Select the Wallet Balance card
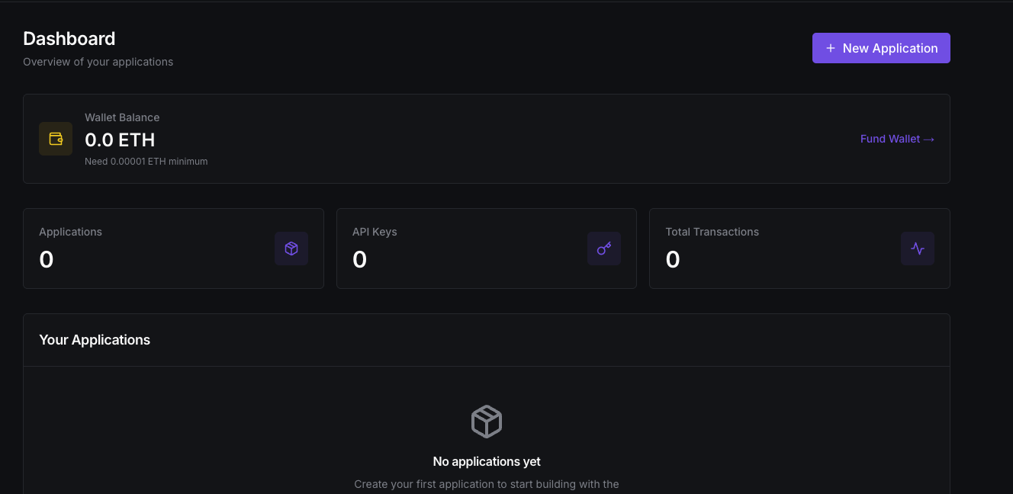This screenshot has height=494, width=1013. [486, 138]
